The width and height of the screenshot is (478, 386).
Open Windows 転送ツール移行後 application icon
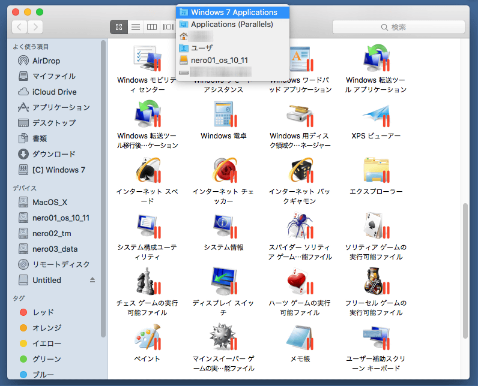[x=148, y=114]
